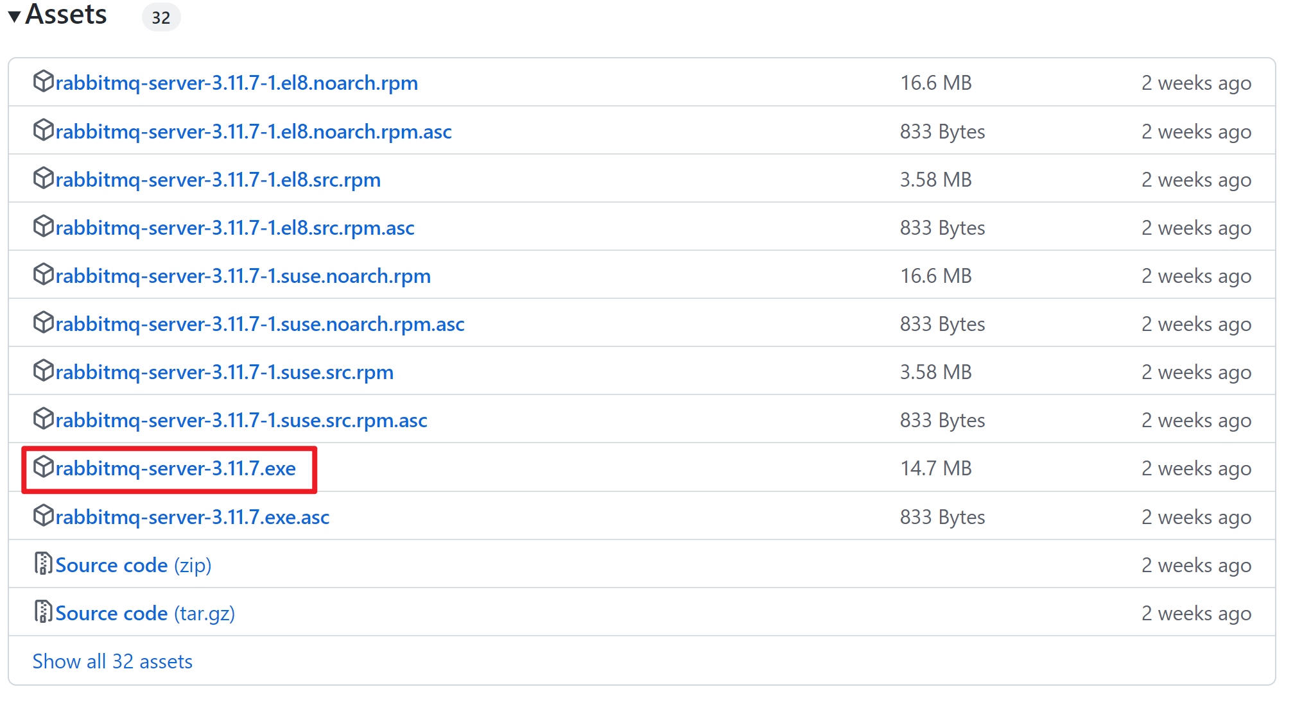Image resolution: width=1293 pixels, height=703 pixels.
Task: Download rabbitmq-server-3.11.7-1.el8.src.rpm
Action: click(218, 180)
